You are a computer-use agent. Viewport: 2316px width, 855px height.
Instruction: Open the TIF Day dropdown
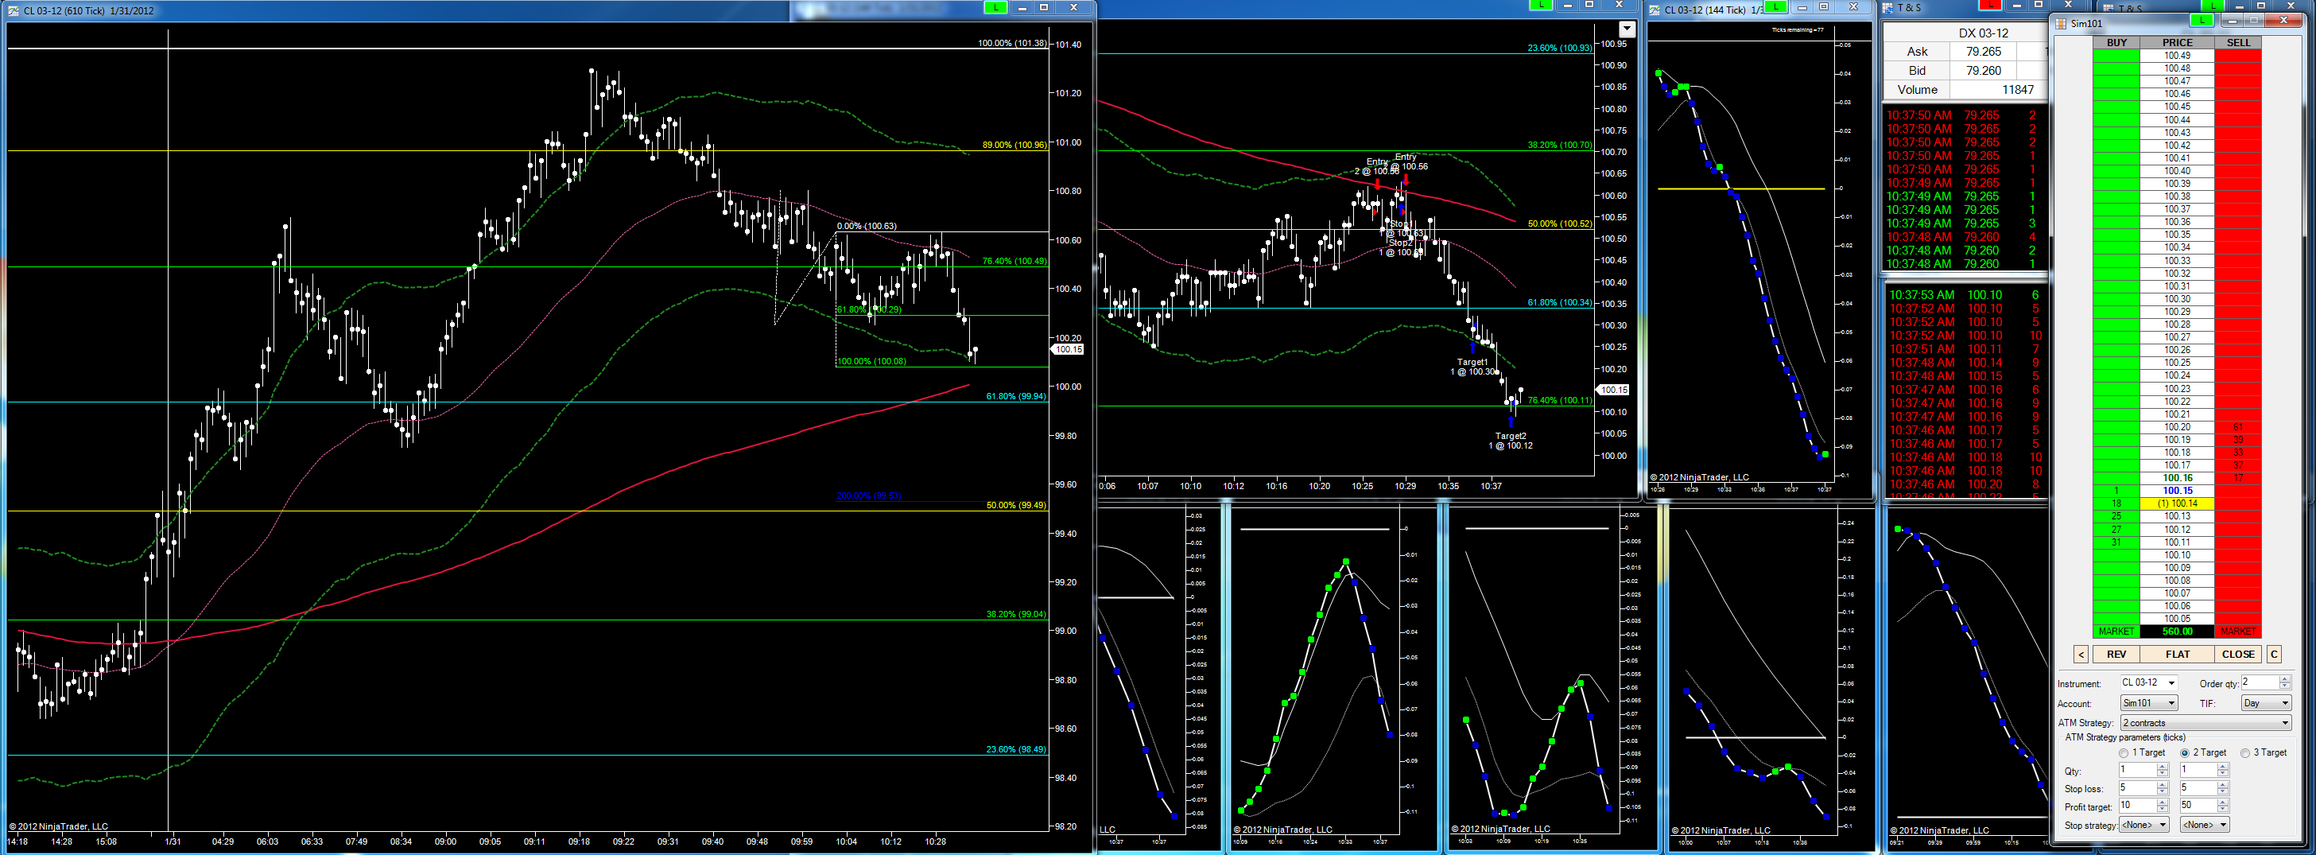pyautogui.click(x=2266, y=703)
